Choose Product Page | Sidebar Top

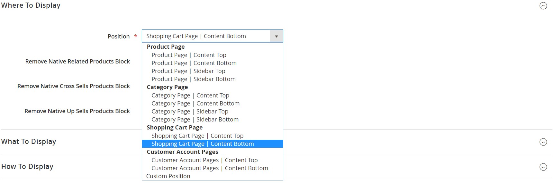click(x=213, y=71)
